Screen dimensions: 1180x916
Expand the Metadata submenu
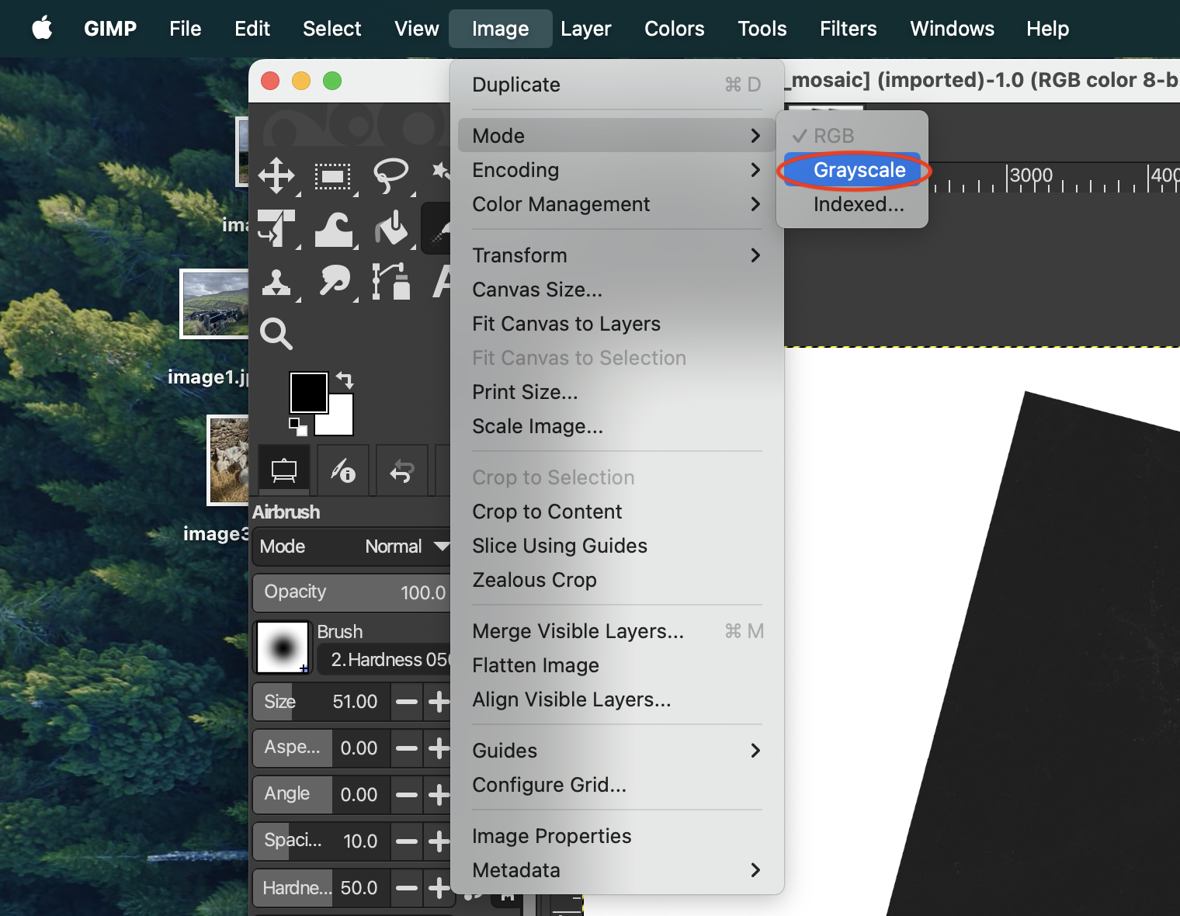(x=617, y=870)
